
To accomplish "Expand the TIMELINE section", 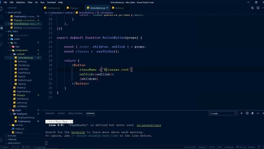I will pos(12,139).
